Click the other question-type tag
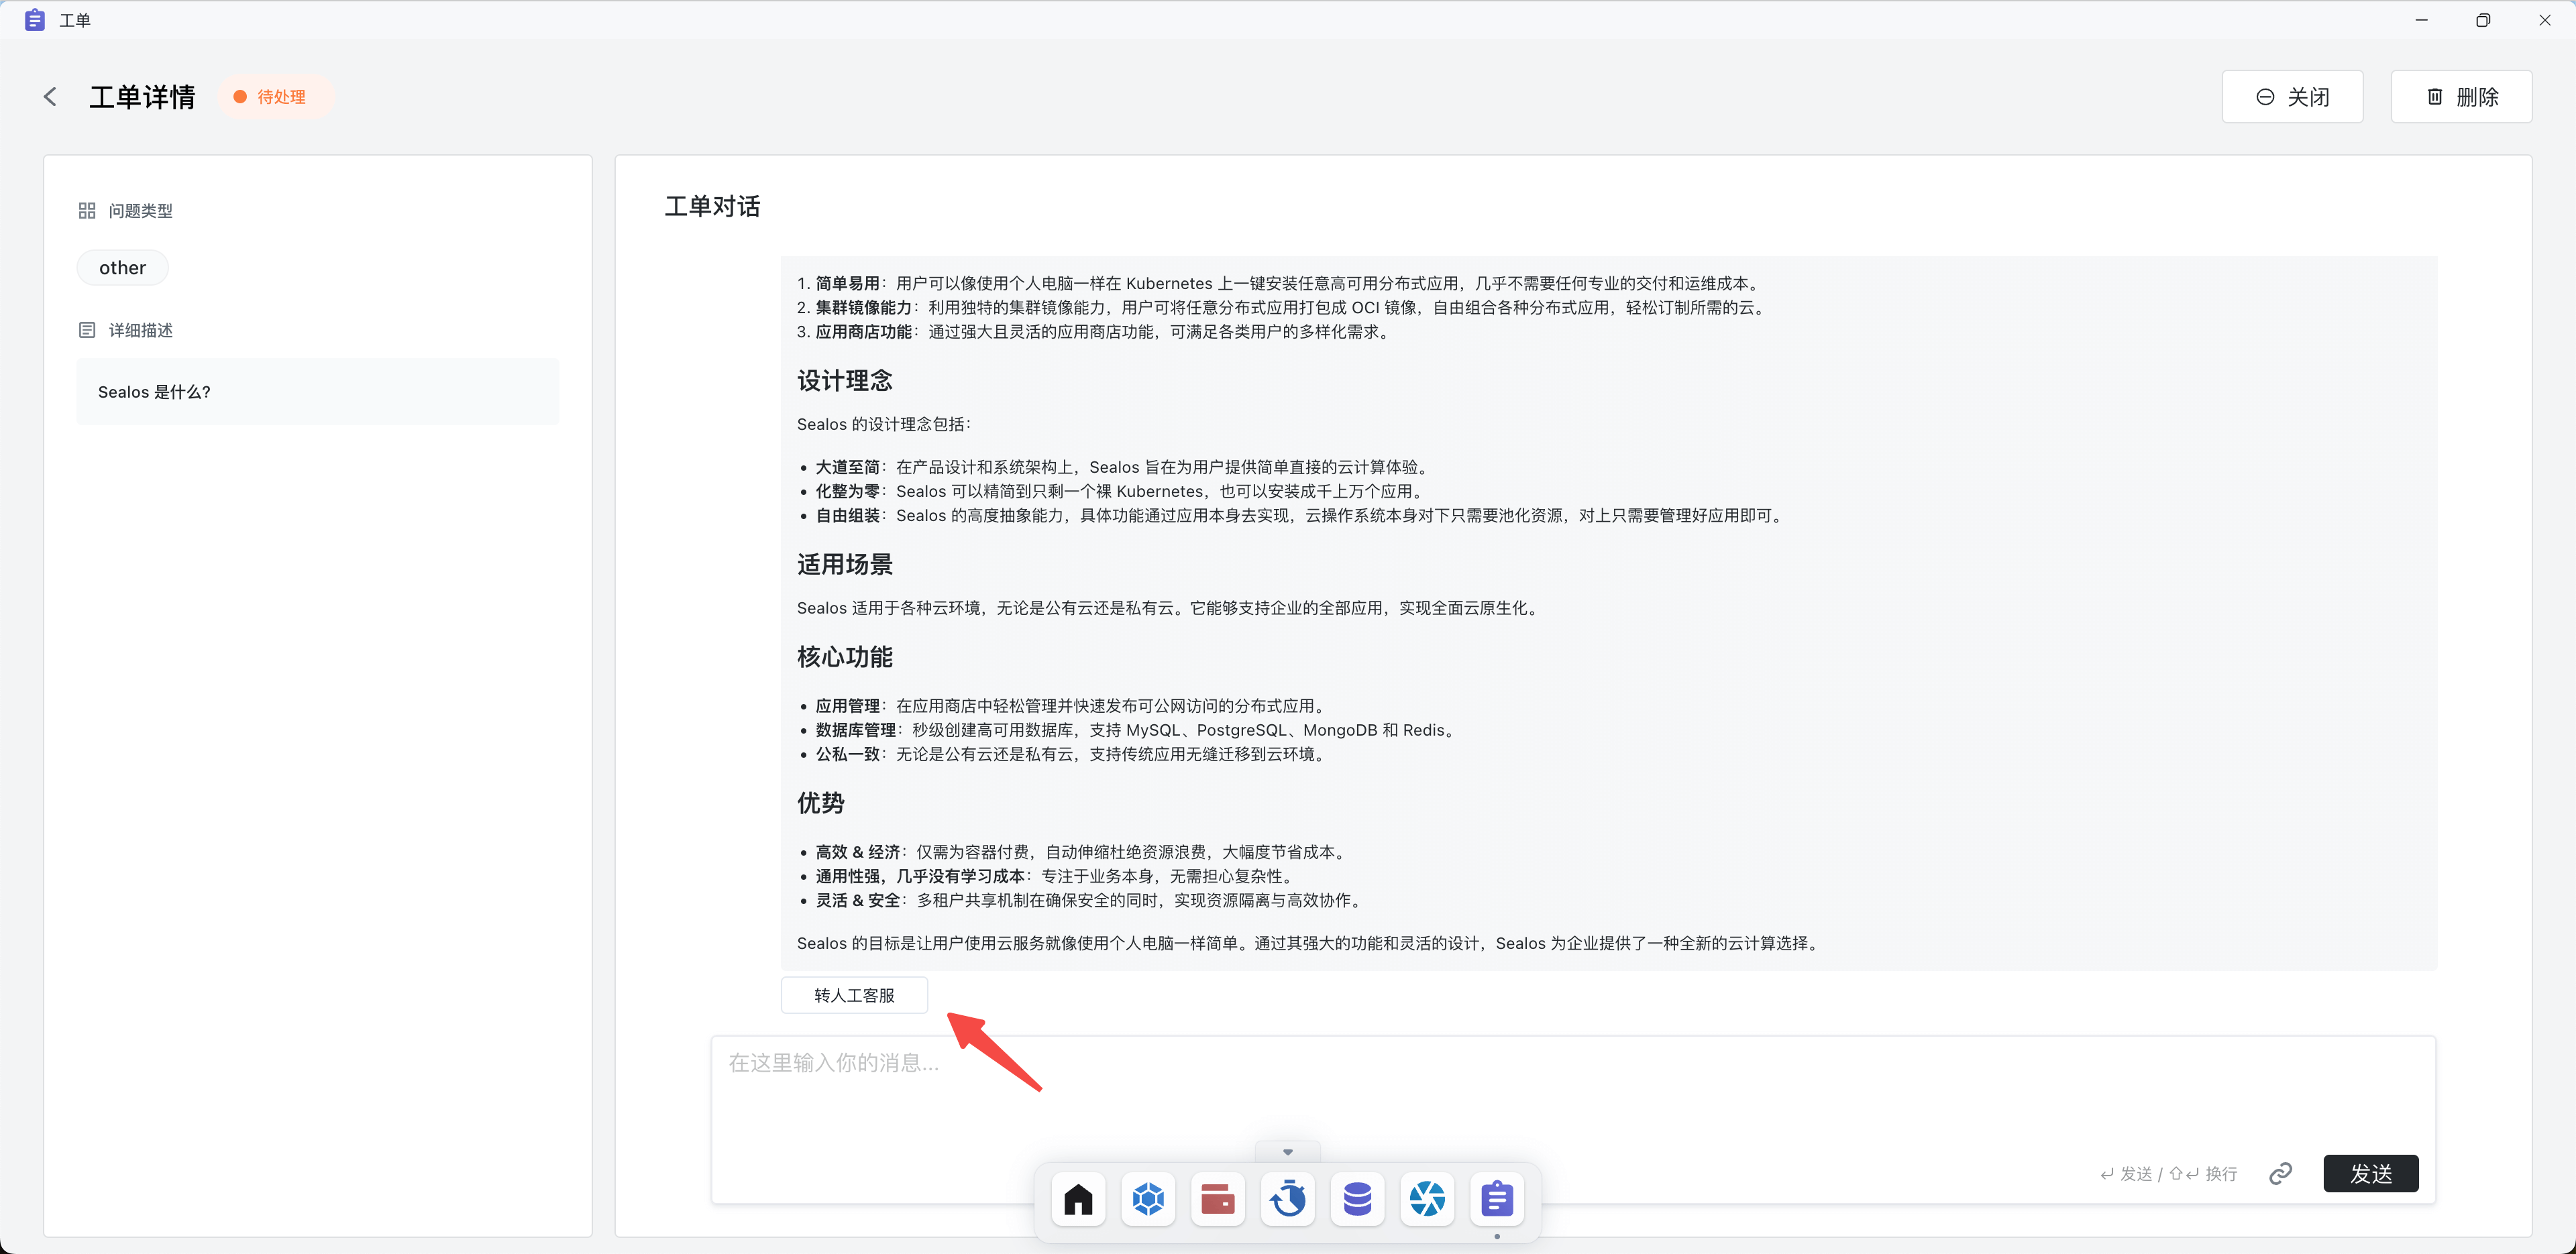Screen dimensions: 2576x1254 pos(122,268)
